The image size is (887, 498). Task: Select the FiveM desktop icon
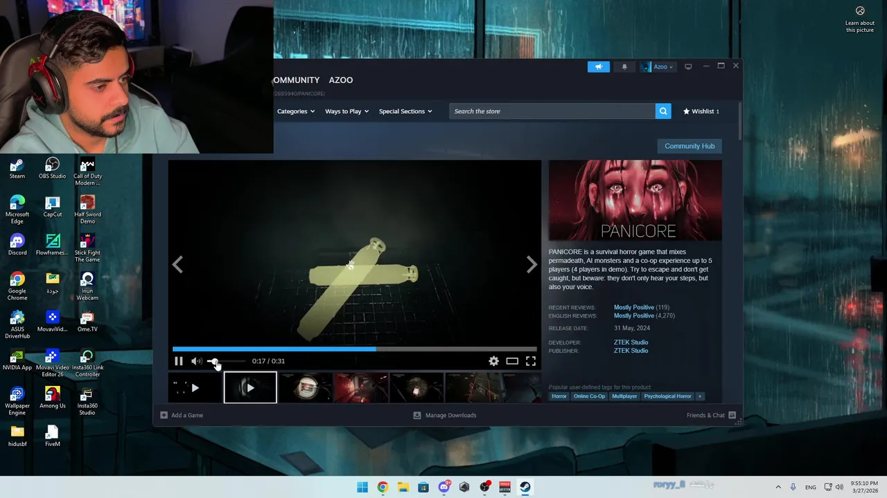tap(53, 436)
